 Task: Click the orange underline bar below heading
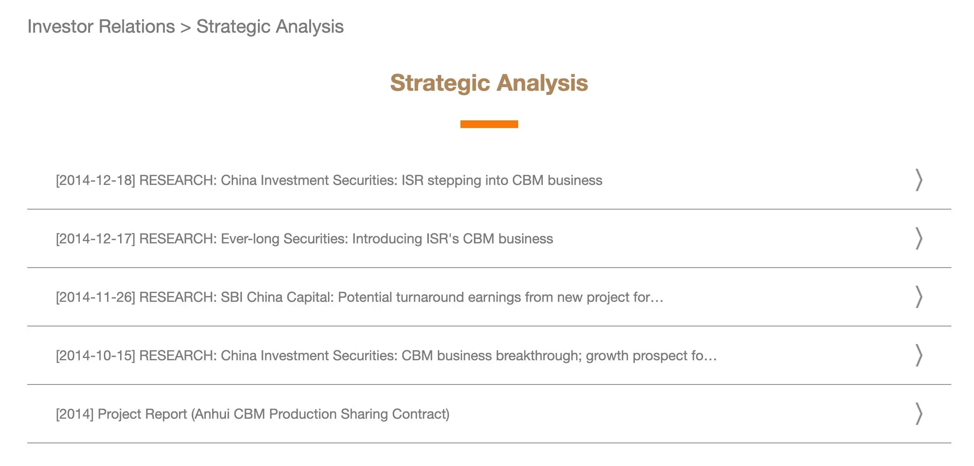point(489,124)
